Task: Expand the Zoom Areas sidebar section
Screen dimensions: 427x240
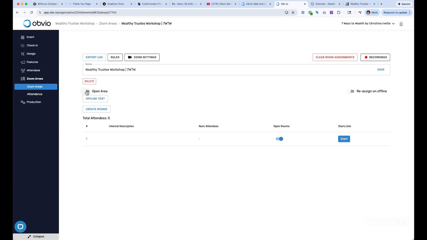Action: pyautogui.click(x=35, y=79)
